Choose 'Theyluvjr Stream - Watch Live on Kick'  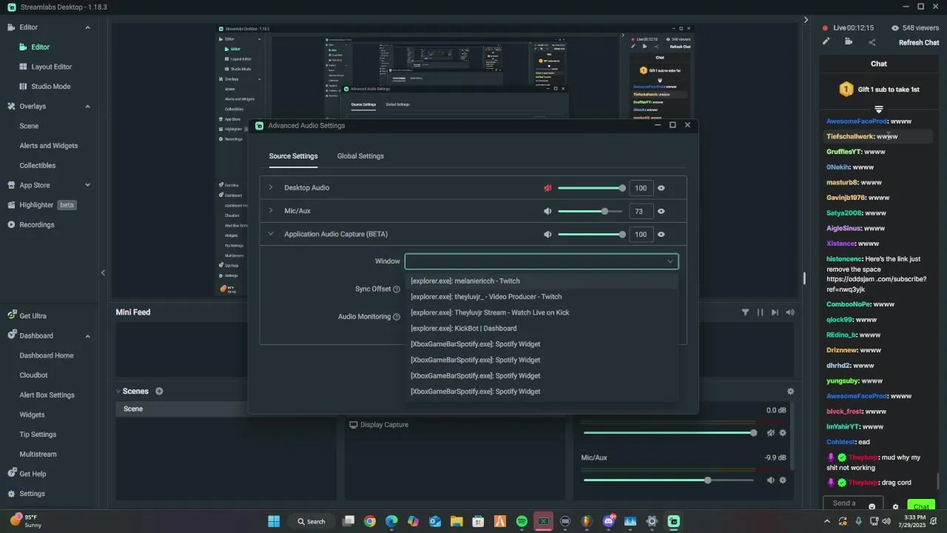[x=542, y=312]
